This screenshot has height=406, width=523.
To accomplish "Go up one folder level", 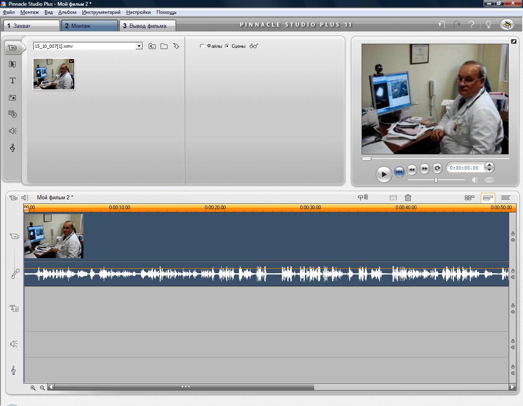I will 152,46.
